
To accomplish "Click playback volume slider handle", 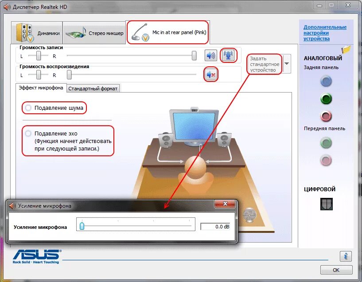I will pyautogui.click(x=69, y=75).
